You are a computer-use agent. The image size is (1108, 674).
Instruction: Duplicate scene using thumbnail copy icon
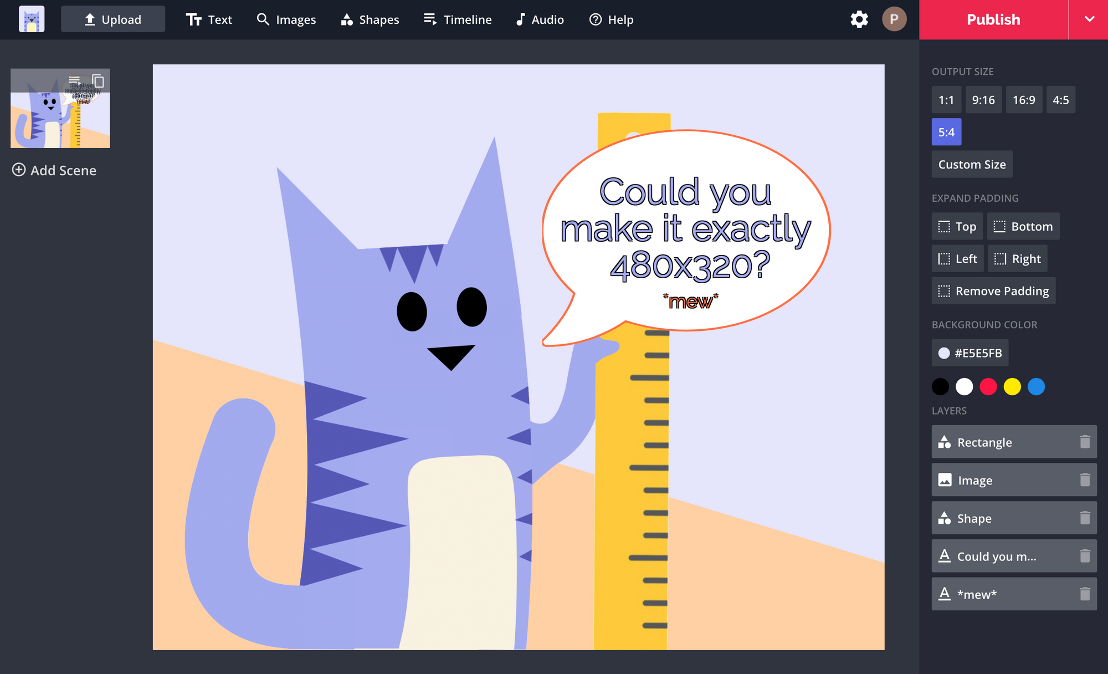click(x=98, y=81)
